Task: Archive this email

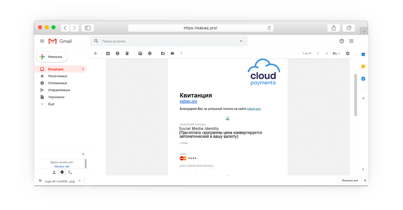Action: point(108,53)
